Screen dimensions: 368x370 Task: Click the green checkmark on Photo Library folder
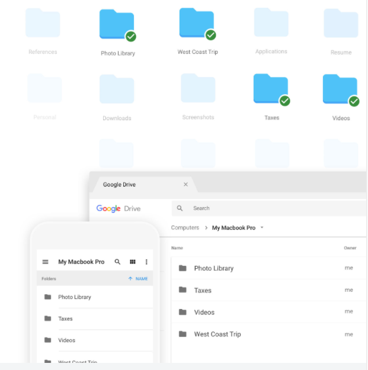click(131, 37)
